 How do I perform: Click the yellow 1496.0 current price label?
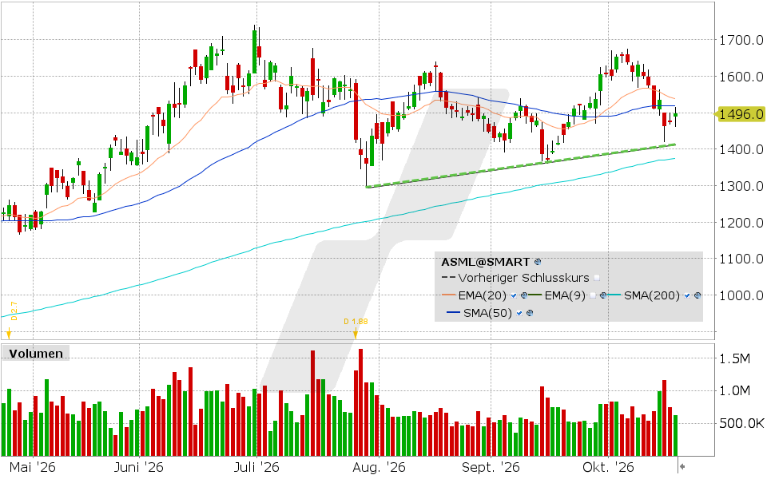739,114
